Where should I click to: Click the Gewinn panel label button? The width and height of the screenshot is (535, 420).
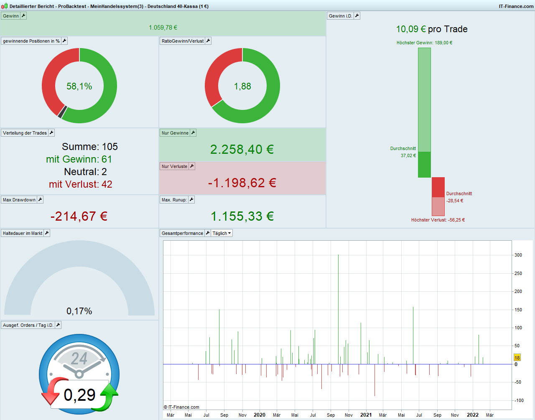pyautogui.click(x=11, y=16)
